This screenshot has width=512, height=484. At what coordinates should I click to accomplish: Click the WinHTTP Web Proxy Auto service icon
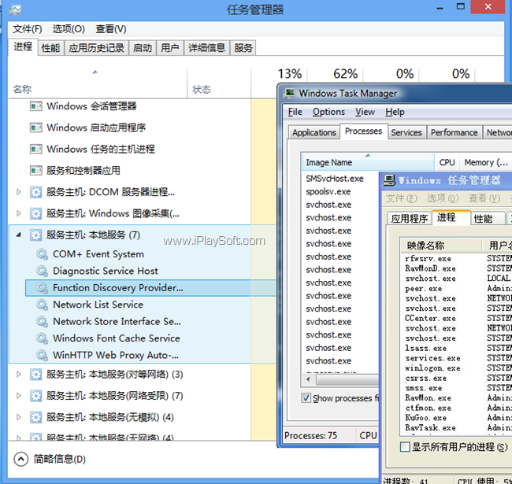point(42,355)
